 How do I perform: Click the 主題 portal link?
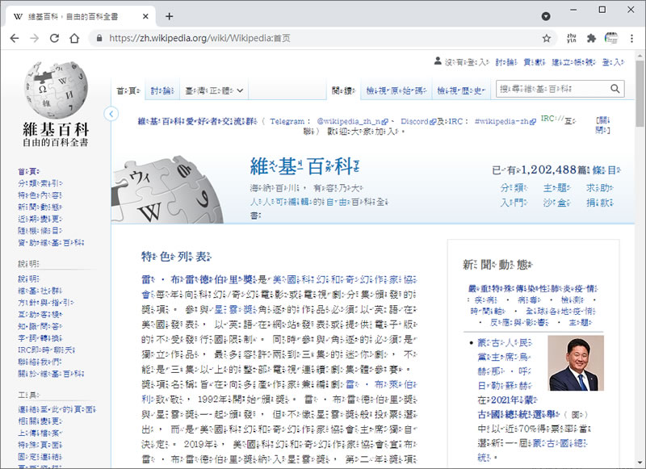pyautogui.click(x=556, y=188)
